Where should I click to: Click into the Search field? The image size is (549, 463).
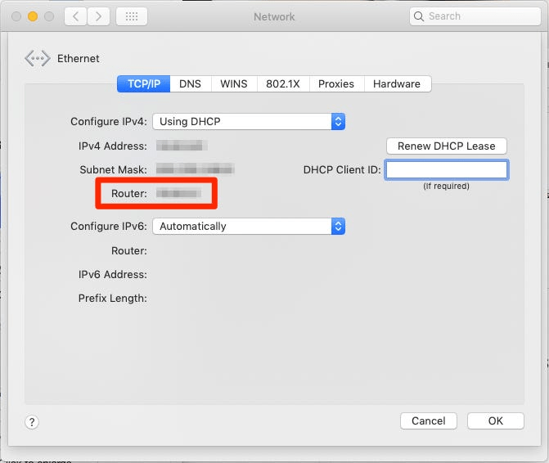pos(475,16)
